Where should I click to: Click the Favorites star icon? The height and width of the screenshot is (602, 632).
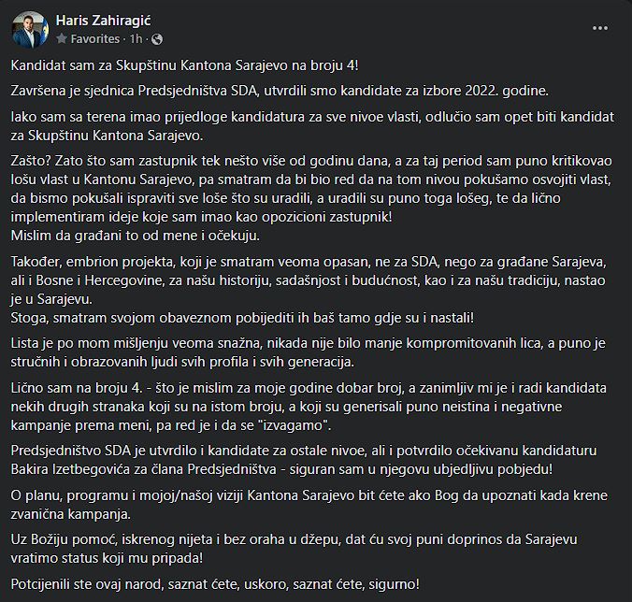tap(62, 38)
